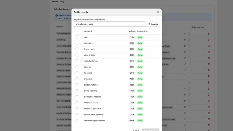Approve checkbox for snowboard park row
The width and height of the screenshot is (233, 131).
tap(189, 33)
